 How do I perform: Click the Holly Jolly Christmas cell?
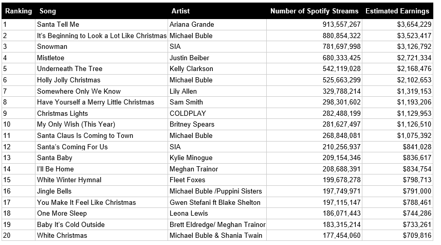tap(68, 80)
